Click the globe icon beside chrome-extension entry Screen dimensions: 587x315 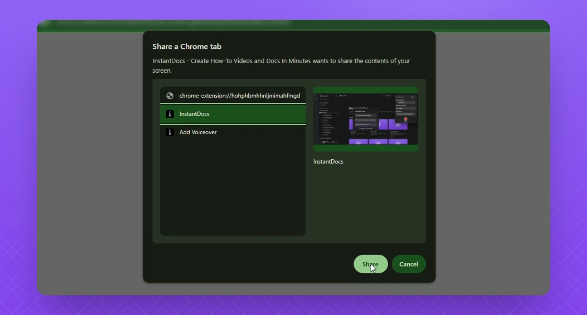pyautogui.click(x=170, y=96)
